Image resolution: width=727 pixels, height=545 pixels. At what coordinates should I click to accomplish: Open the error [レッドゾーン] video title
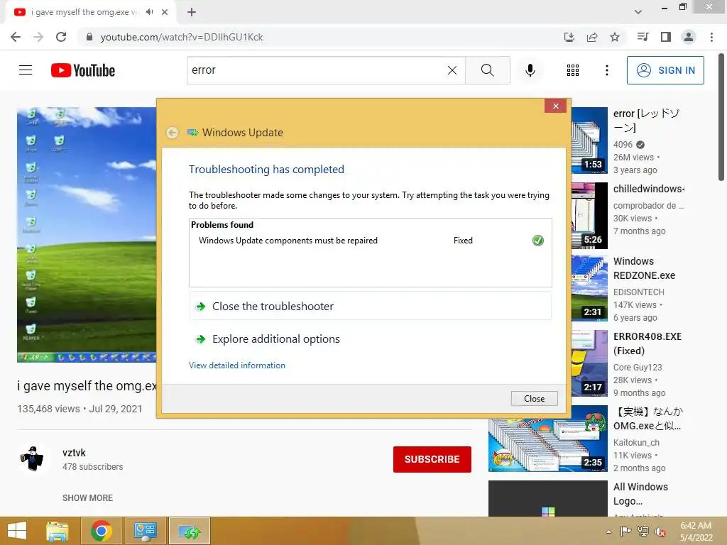(646, 121)
